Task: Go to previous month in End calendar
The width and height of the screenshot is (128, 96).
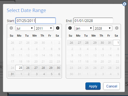Action: 70,28
